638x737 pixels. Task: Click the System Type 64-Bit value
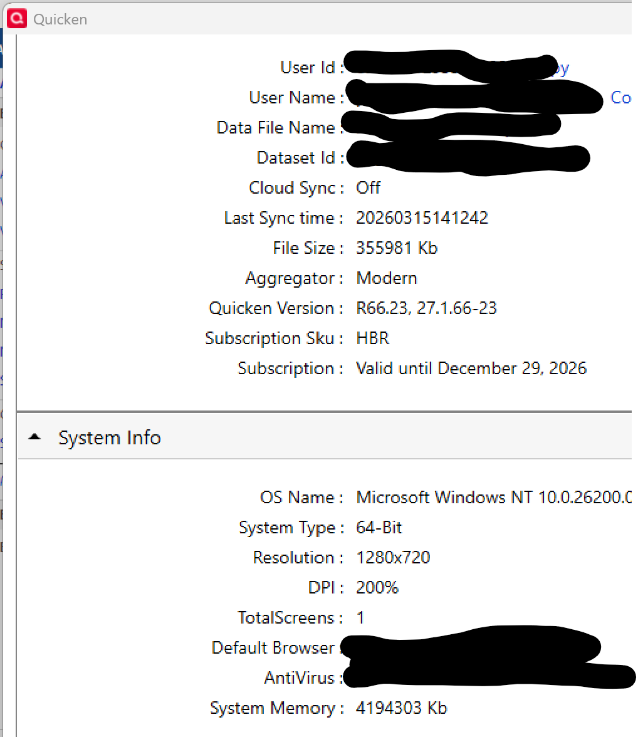tap(379, 528)
